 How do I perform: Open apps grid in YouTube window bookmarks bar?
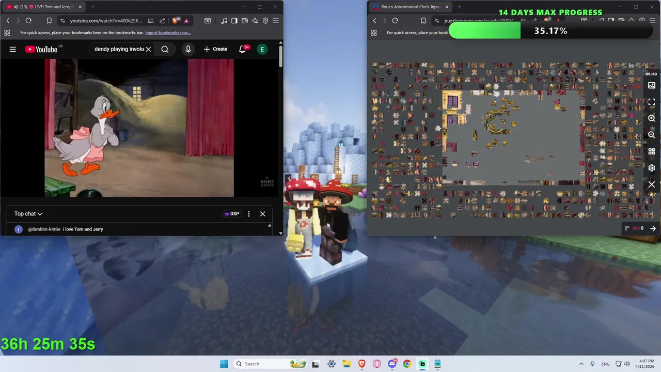(7, 33)
